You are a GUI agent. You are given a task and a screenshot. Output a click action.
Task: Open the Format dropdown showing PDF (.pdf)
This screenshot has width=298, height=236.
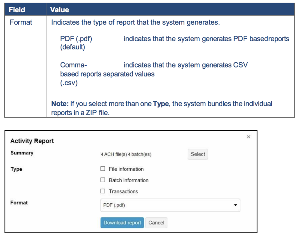(170, 205)
